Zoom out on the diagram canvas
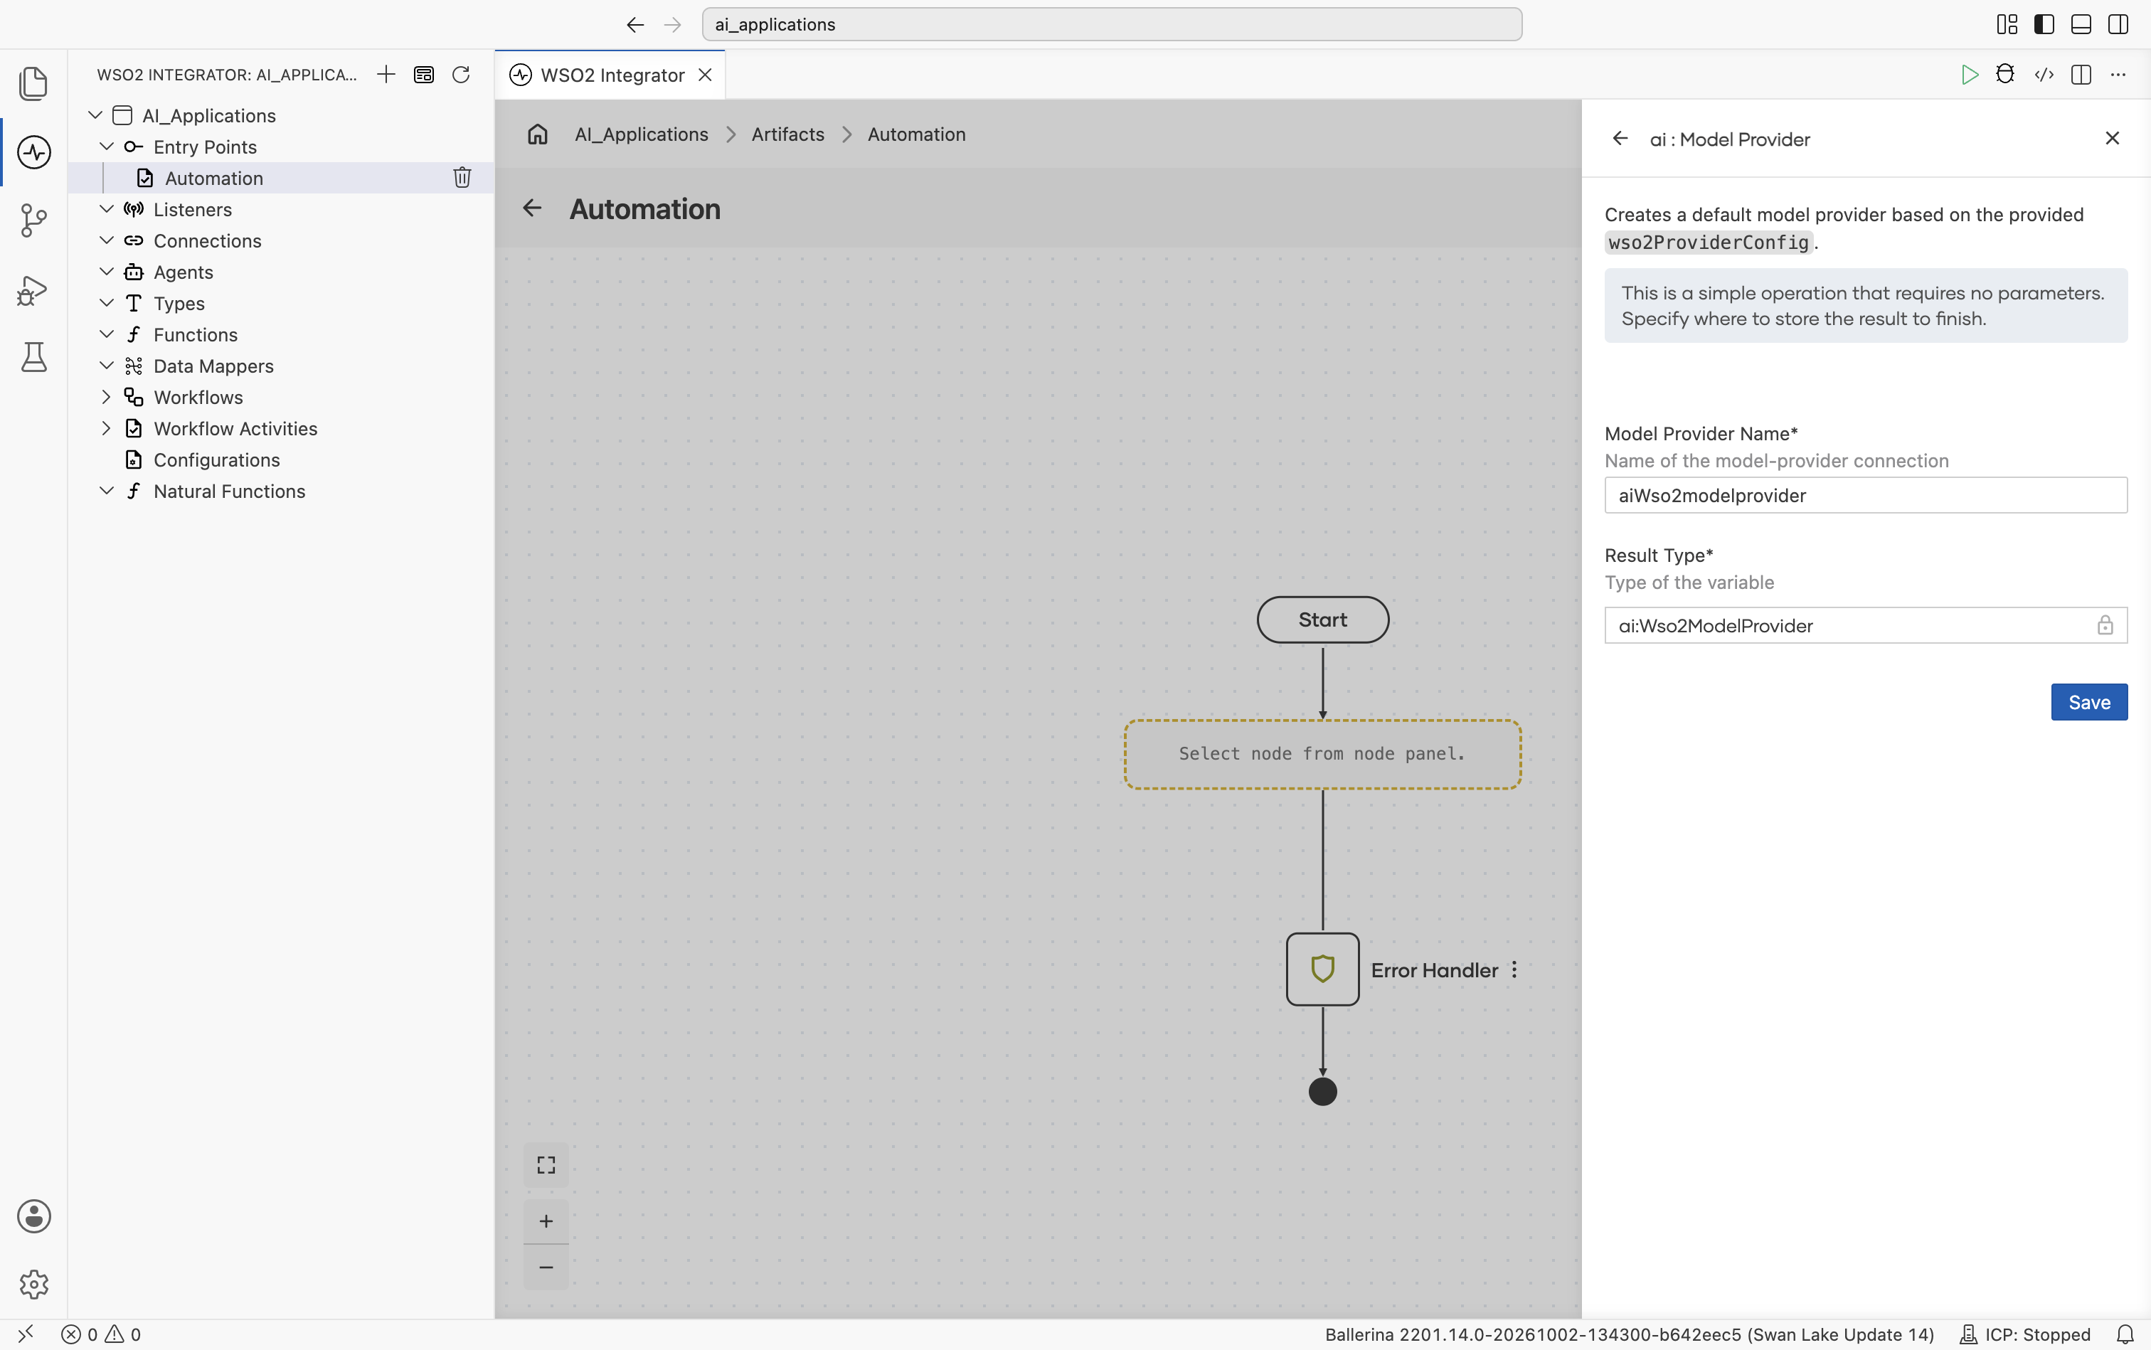 pyautogui.click(x=546, y=1267)
